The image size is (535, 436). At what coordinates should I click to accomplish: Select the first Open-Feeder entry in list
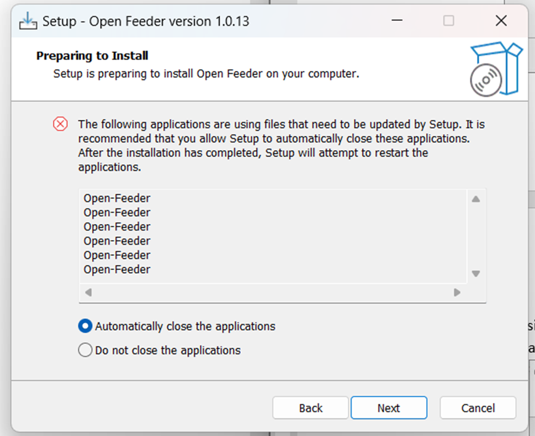coord(117,198)
